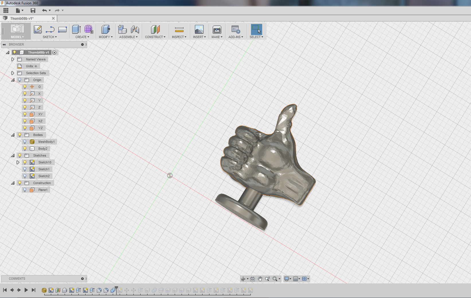
Task: Open the Make 3D print icon
Action: pos(217,29)
